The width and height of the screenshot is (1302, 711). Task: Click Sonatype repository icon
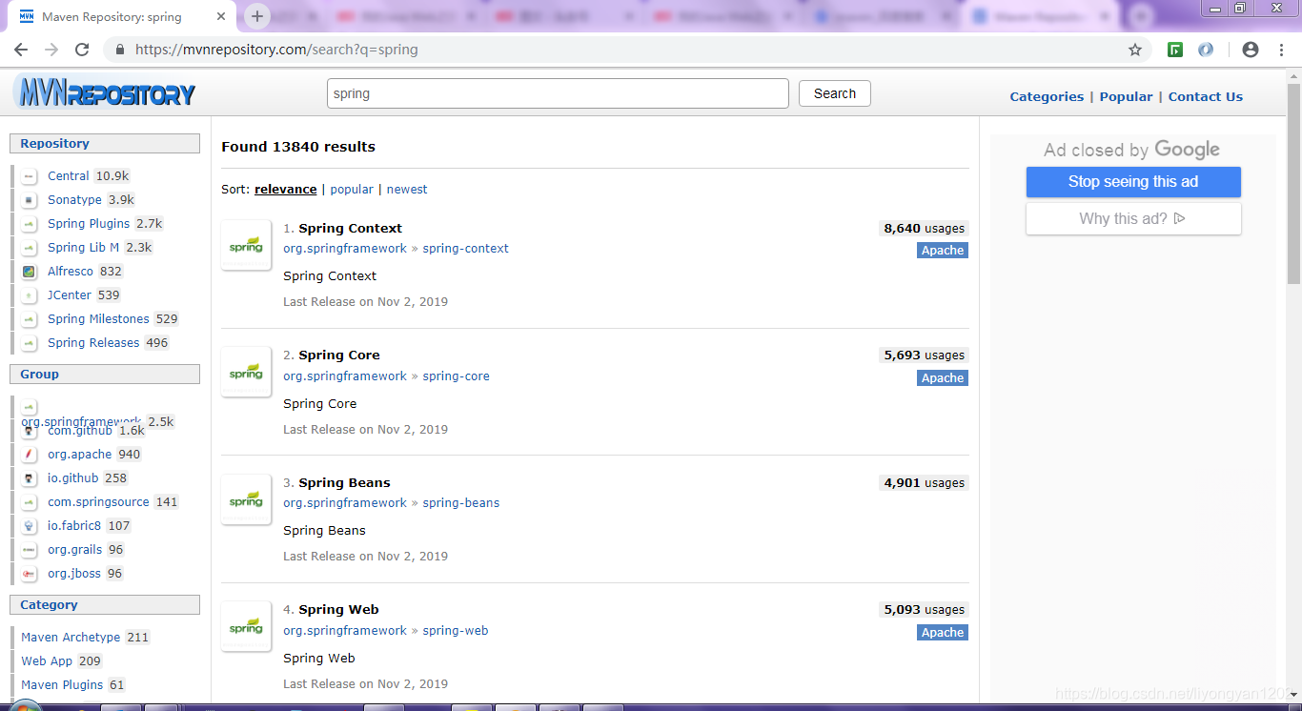[30, 200]
